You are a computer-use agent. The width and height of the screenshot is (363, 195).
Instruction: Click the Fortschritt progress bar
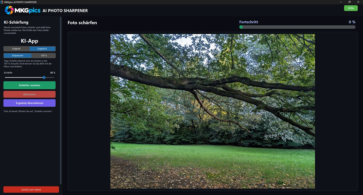[297, 27]
